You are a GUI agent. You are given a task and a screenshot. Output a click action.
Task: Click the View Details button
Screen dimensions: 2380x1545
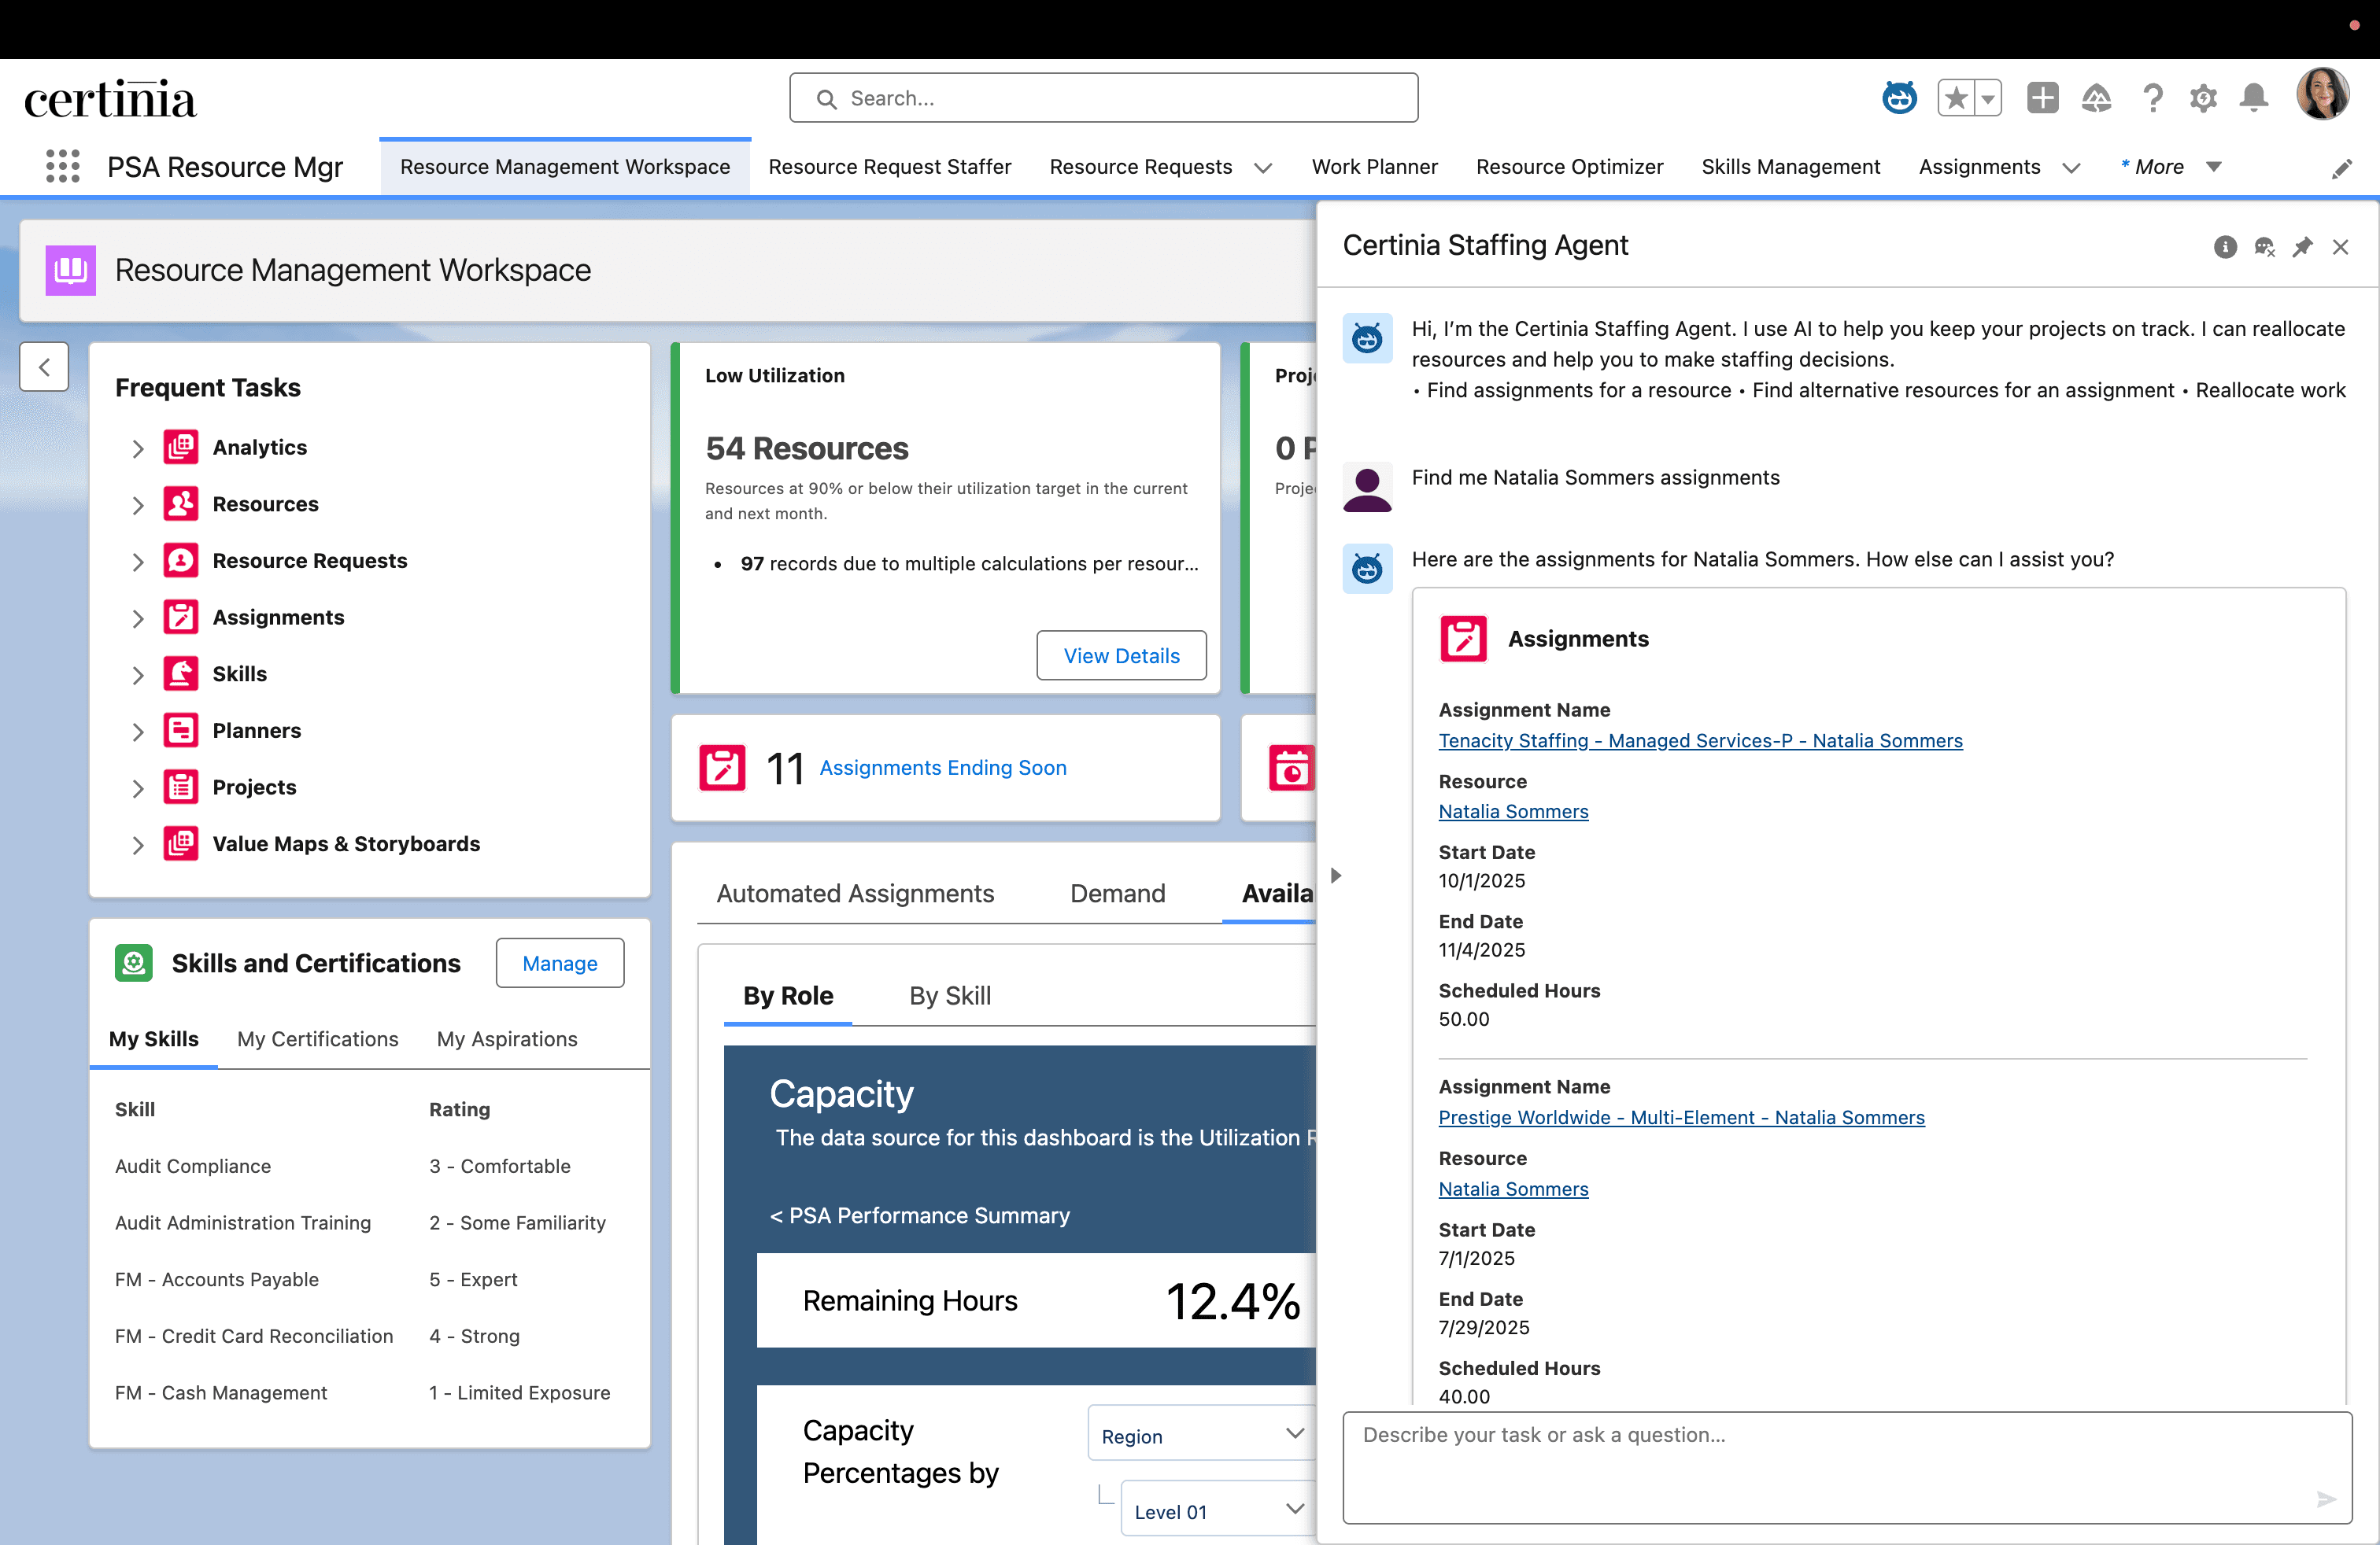tap(1121, 655)
